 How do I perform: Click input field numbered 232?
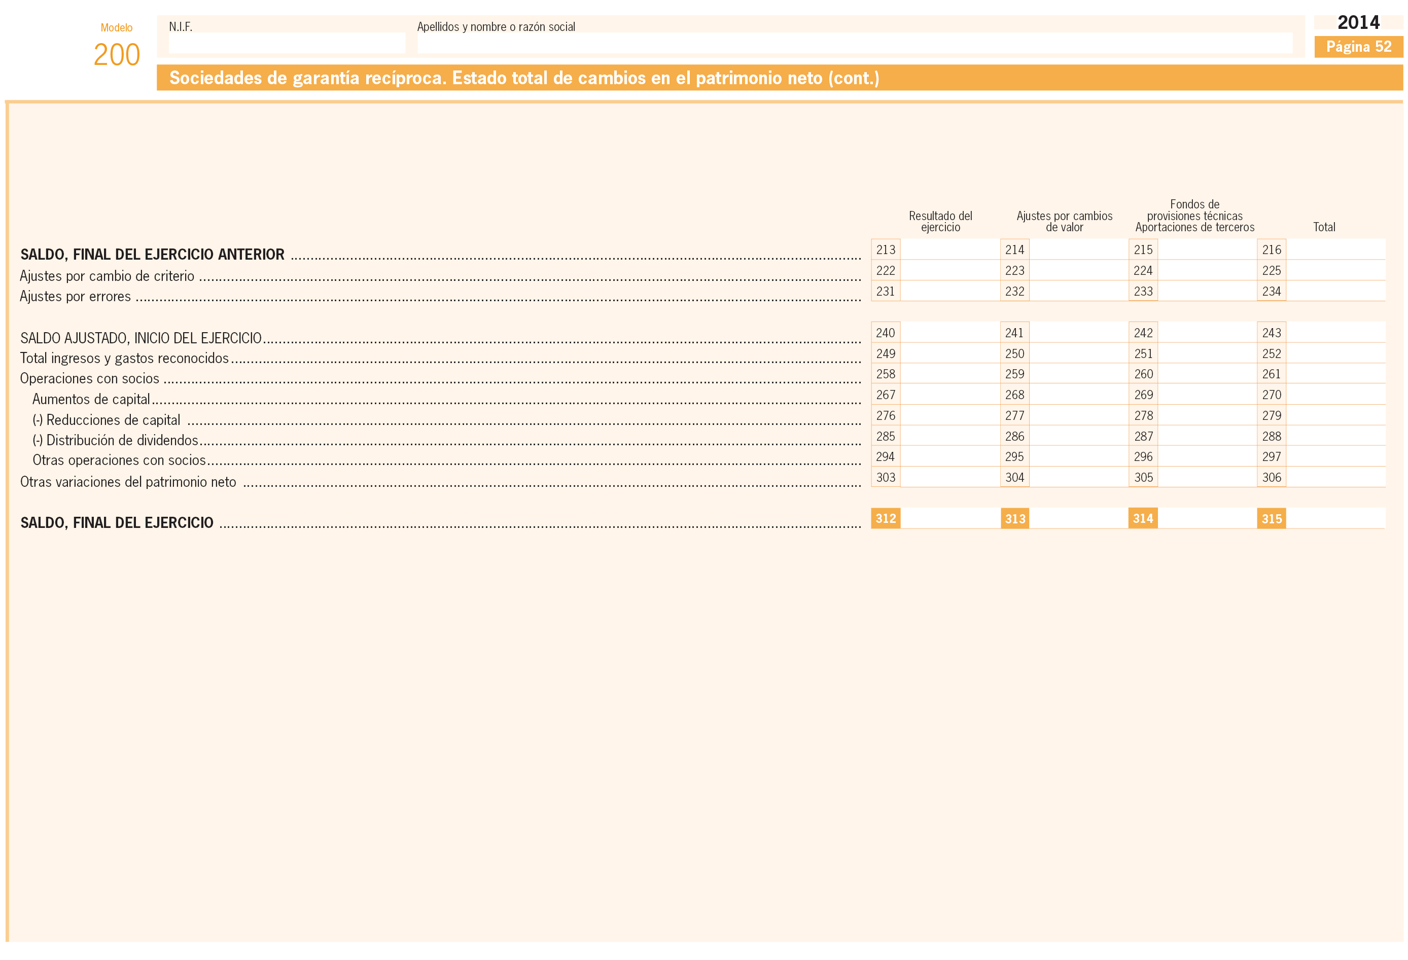coord(1078,291)
